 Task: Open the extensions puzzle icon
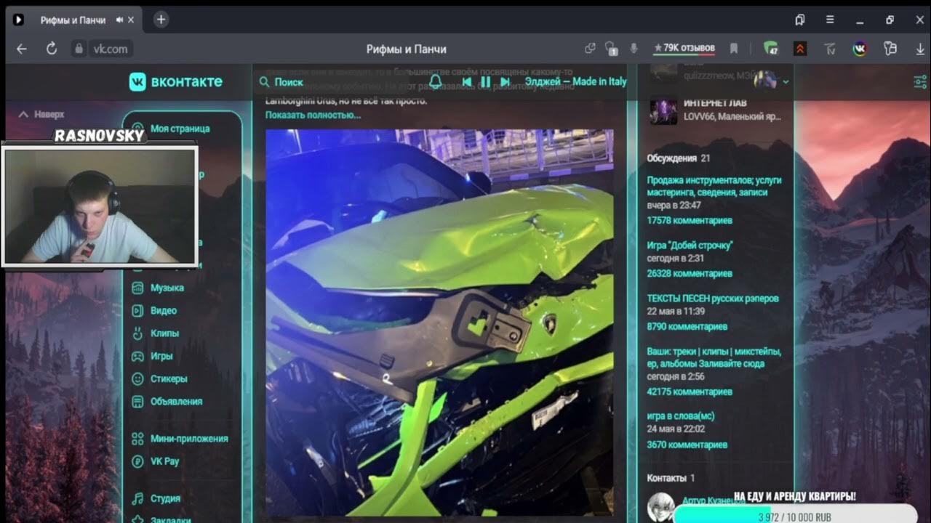(890, 49)
